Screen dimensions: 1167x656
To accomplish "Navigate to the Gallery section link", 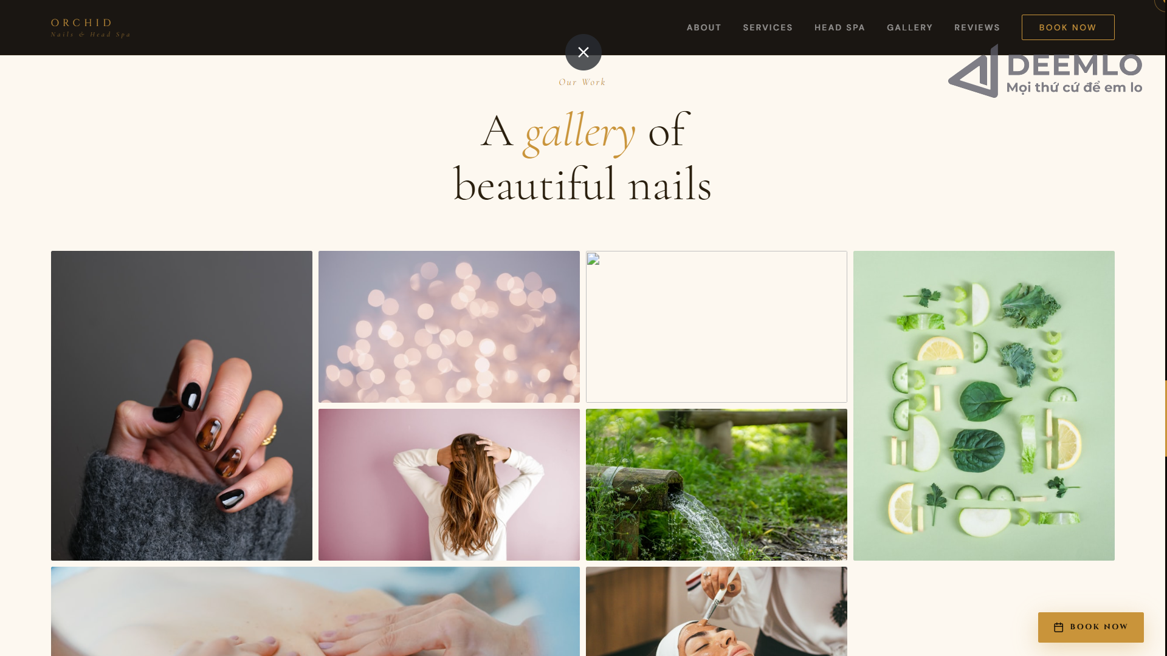I will click(909, 27).
